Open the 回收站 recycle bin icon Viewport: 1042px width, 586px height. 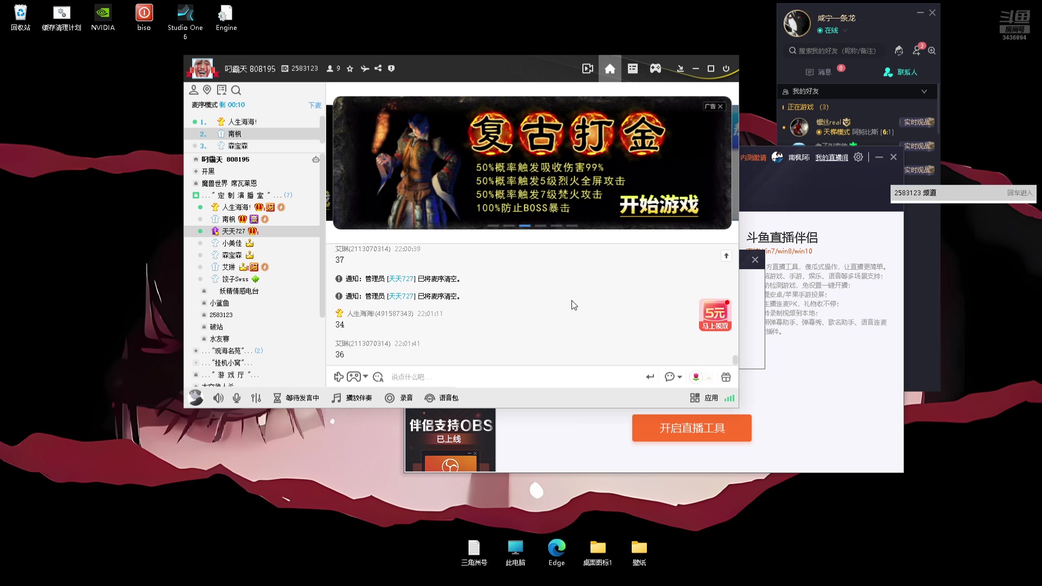[21, 18]
